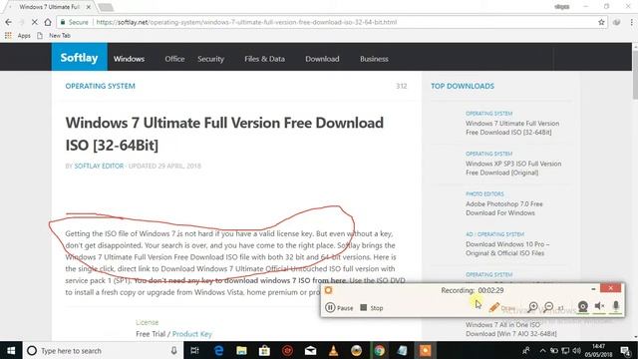Click the address bar URL

pyautogui.click(x=246, y=22)
